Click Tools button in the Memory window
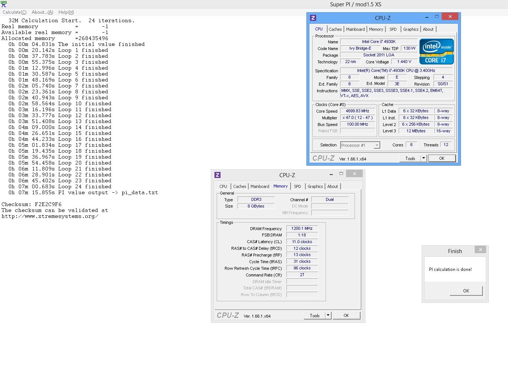508x381 pixels. 315,315
